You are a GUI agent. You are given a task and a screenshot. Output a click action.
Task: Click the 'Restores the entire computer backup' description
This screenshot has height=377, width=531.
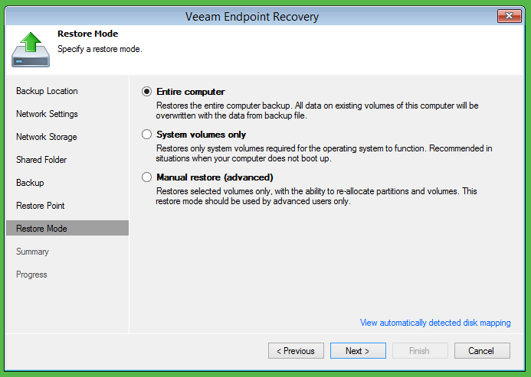[x=317, y=111]
